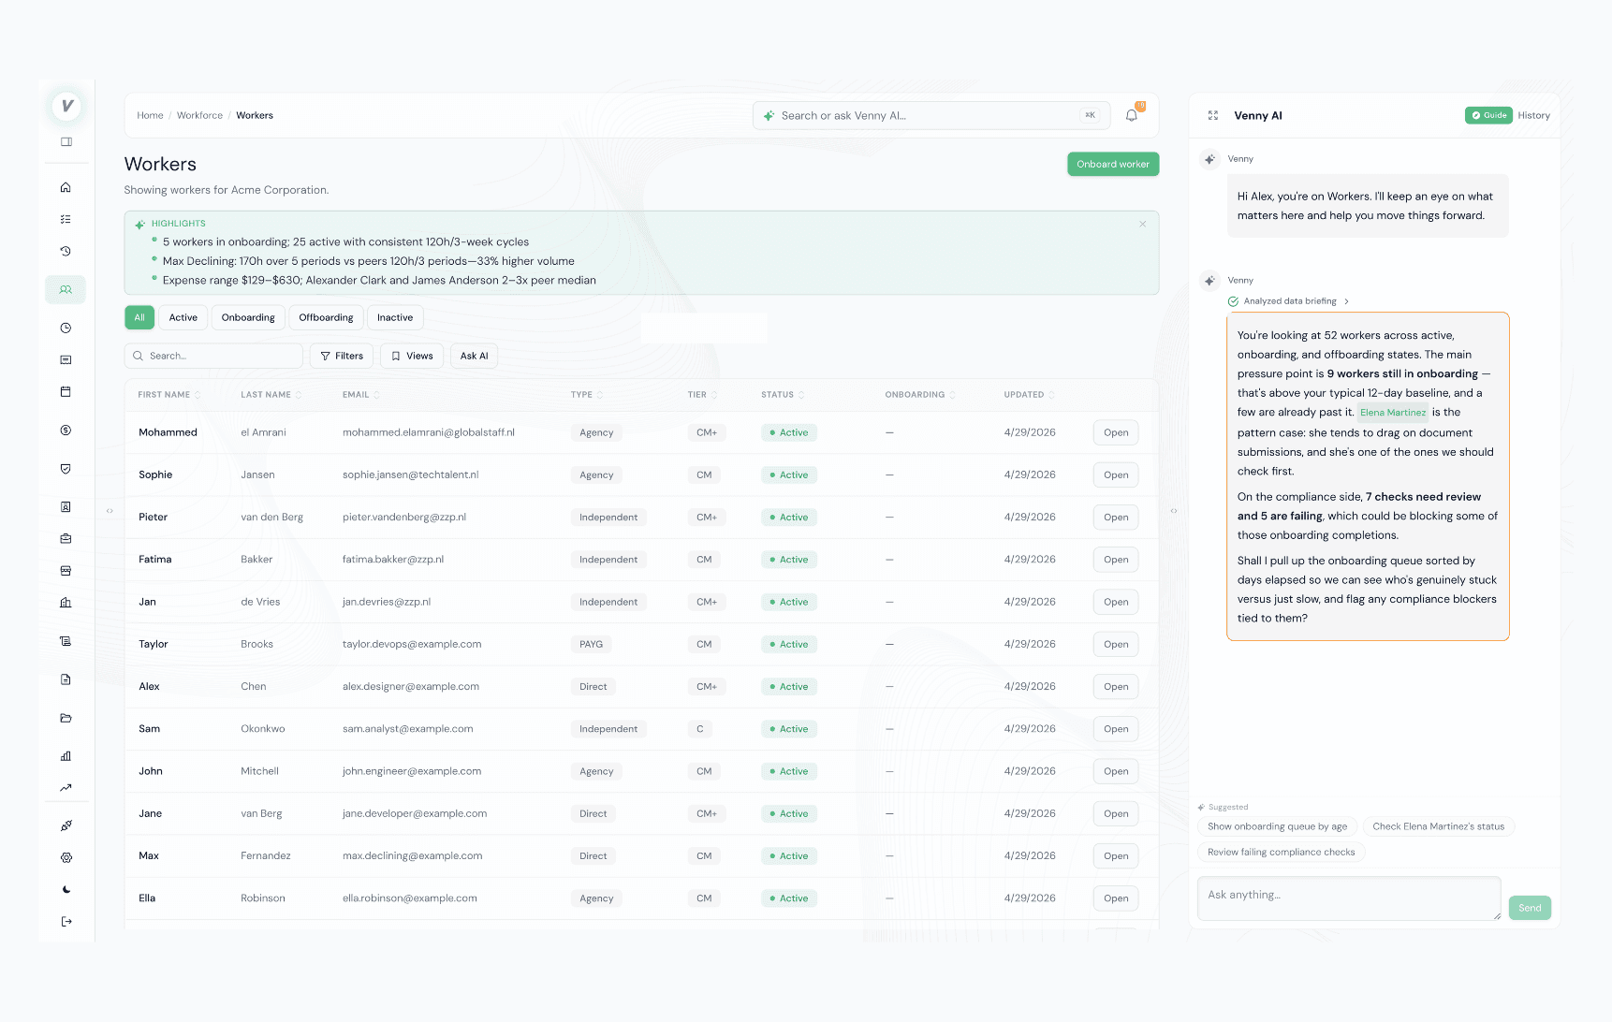Choose 'Review failing compliance checks' suggestion
The height and width of the screenshot is (1022, 1612).
coord(1281,852)
